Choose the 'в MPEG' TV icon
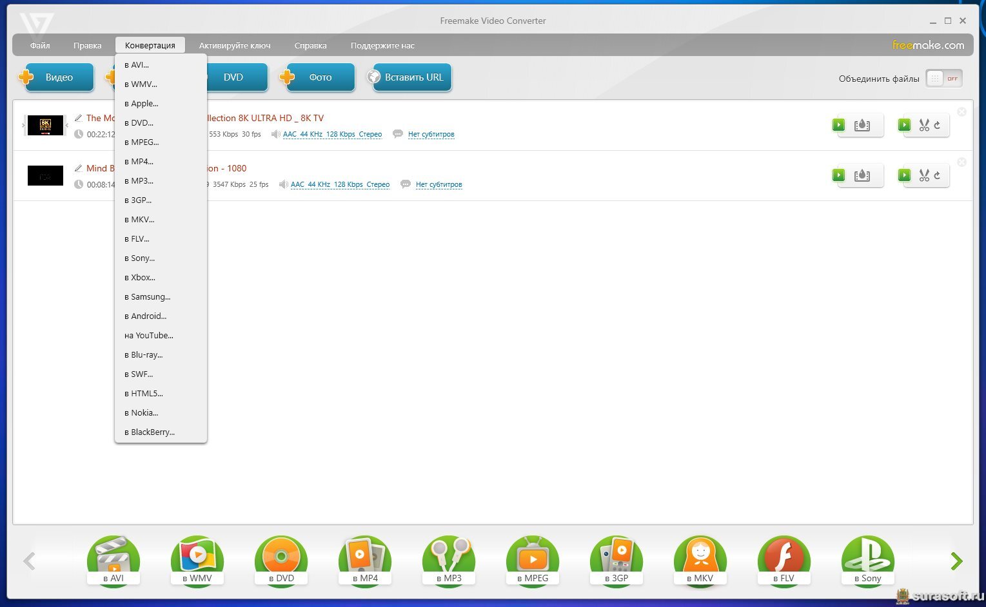 [x=533, y=561]
